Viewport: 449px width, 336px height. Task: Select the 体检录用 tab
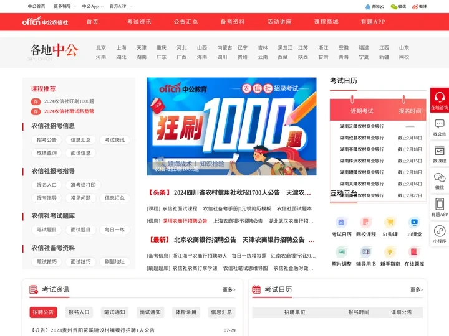point(186,312)
